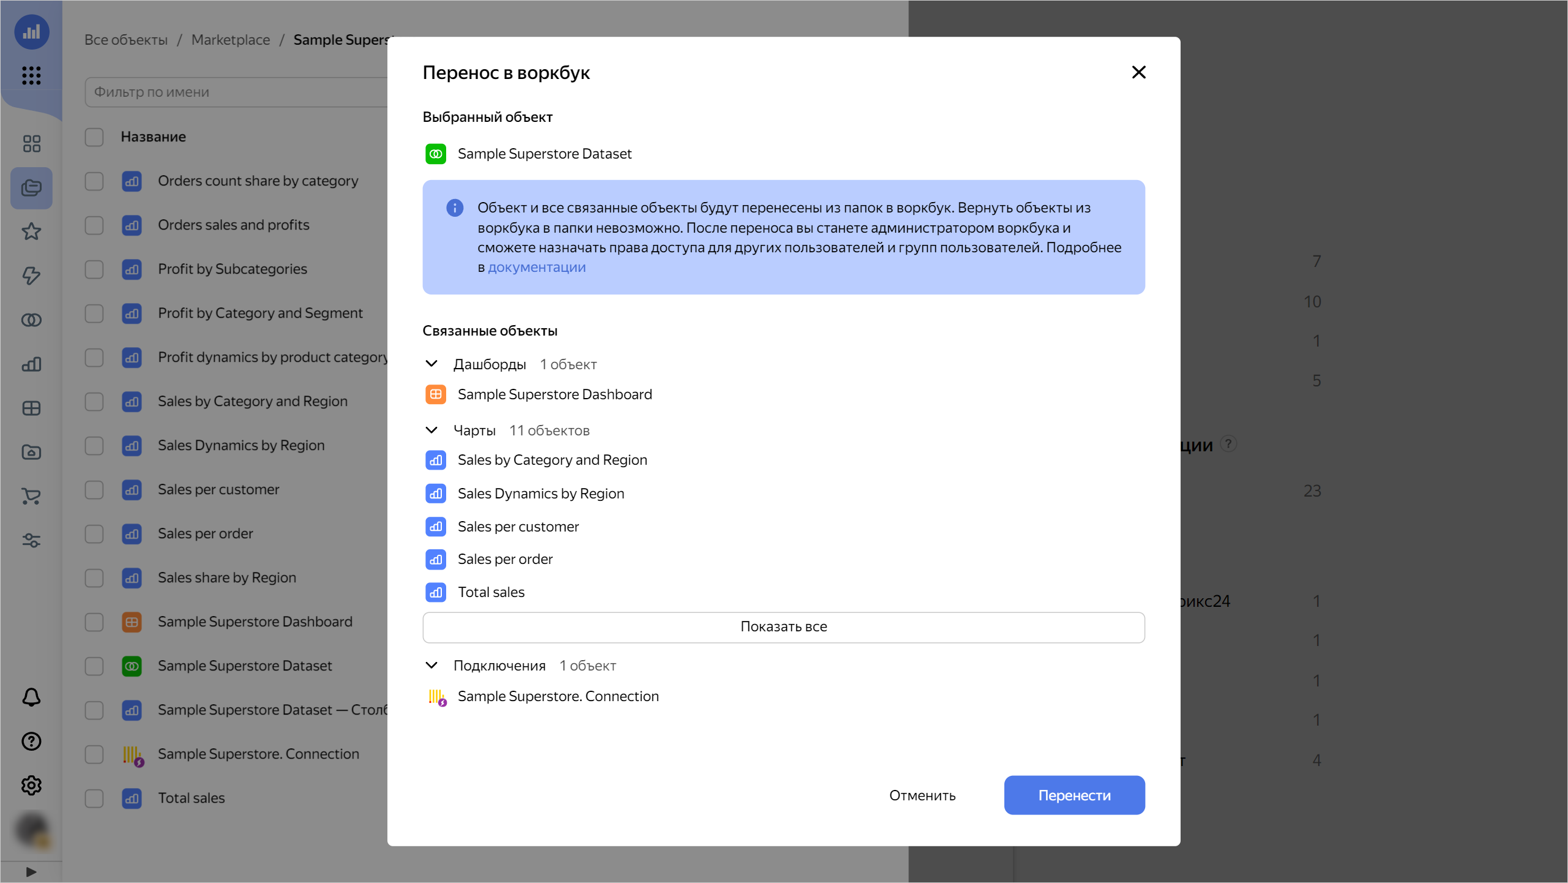The height and width of the screenshot is (883, 1568).
Task: Open the settings gear icon
Action: coord(31,786)
